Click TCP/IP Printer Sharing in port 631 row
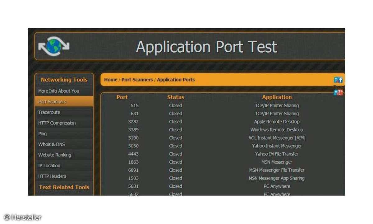This screenshot has width=373, height=224. pyautogui.click(x=277, y=114)
